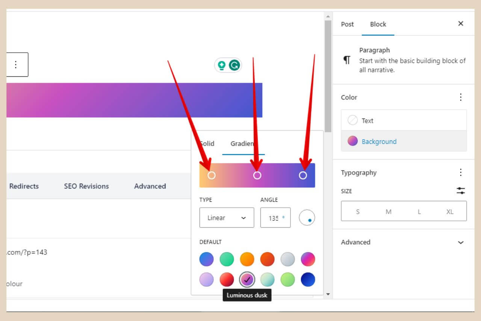
Task: Pick the pale mint gradient swatch
Action: point(267,280)
